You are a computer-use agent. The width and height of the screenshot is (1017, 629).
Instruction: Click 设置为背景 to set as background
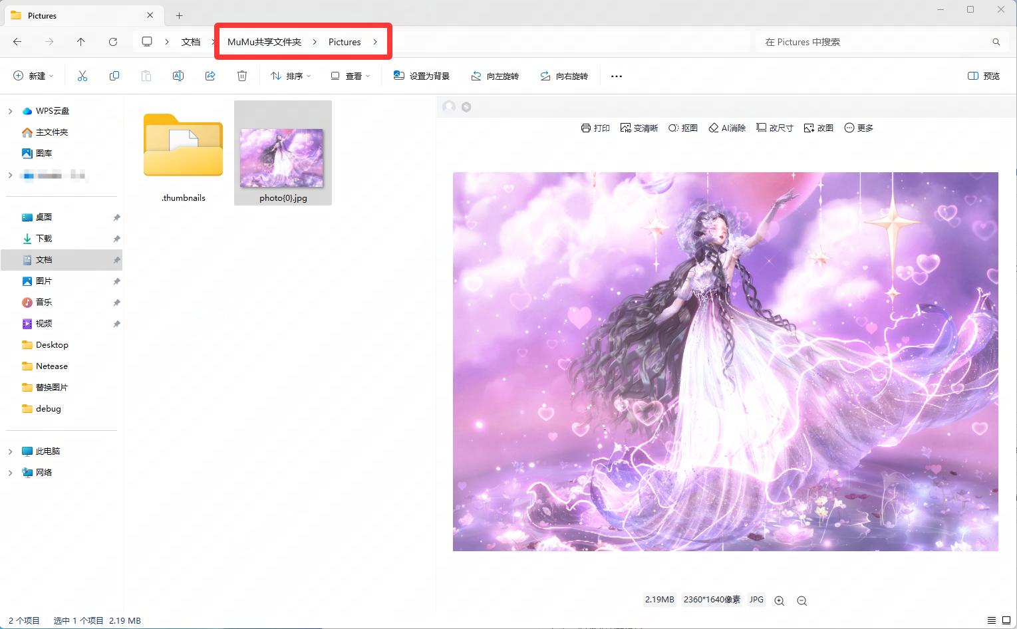(422, 76)
